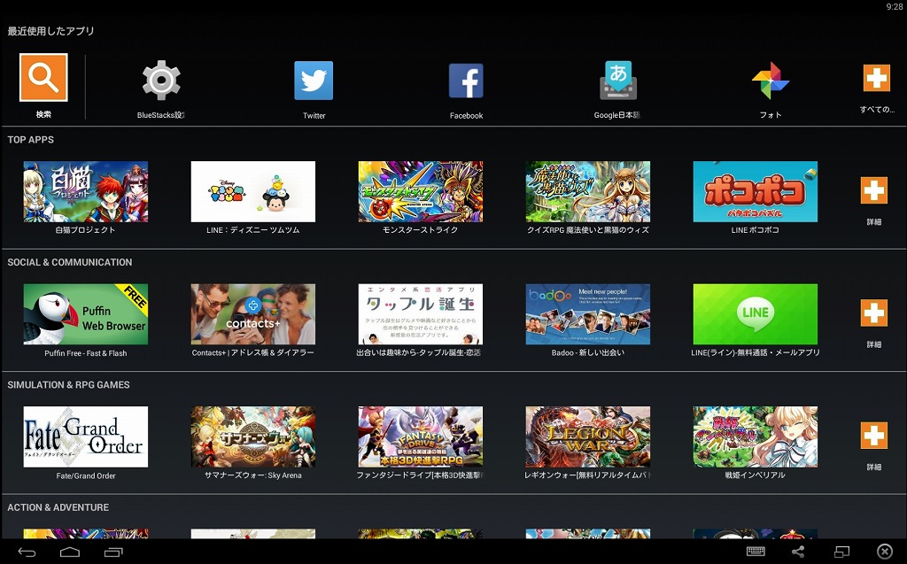
Task: Open the モンスターストライク thumbnail
Action: tap(421, 191)
